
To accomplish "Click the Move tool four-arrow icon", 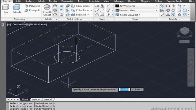I will (173, 6).
